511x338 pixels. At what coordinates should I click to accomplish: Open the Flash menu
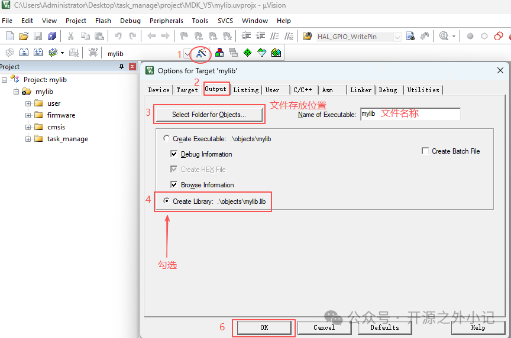[103, 21]
